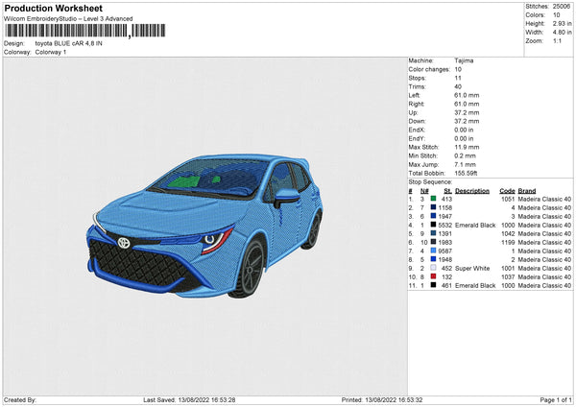Click 'Printed: 13/08/2022 16:53:32' footer
This screenshot has width=576, height=407.
pyautogui.click(x=382, y=399)
